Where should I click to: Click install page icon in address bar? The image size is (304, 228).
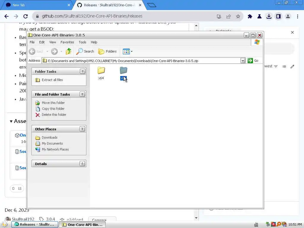[219, 17]
